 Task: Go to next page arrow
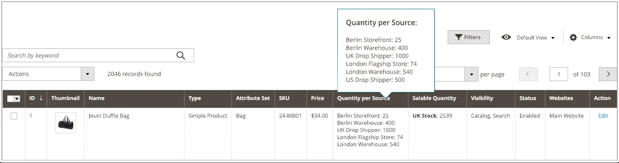(608, 74)
